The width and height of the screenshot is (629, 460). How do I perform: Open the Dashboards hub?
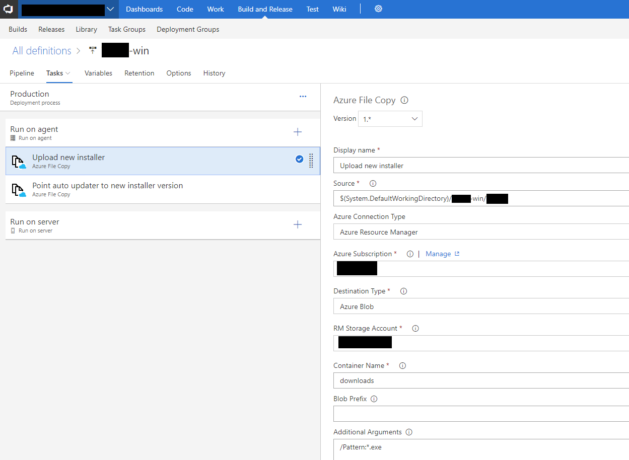pyautogui.click(x=144, y=9)
